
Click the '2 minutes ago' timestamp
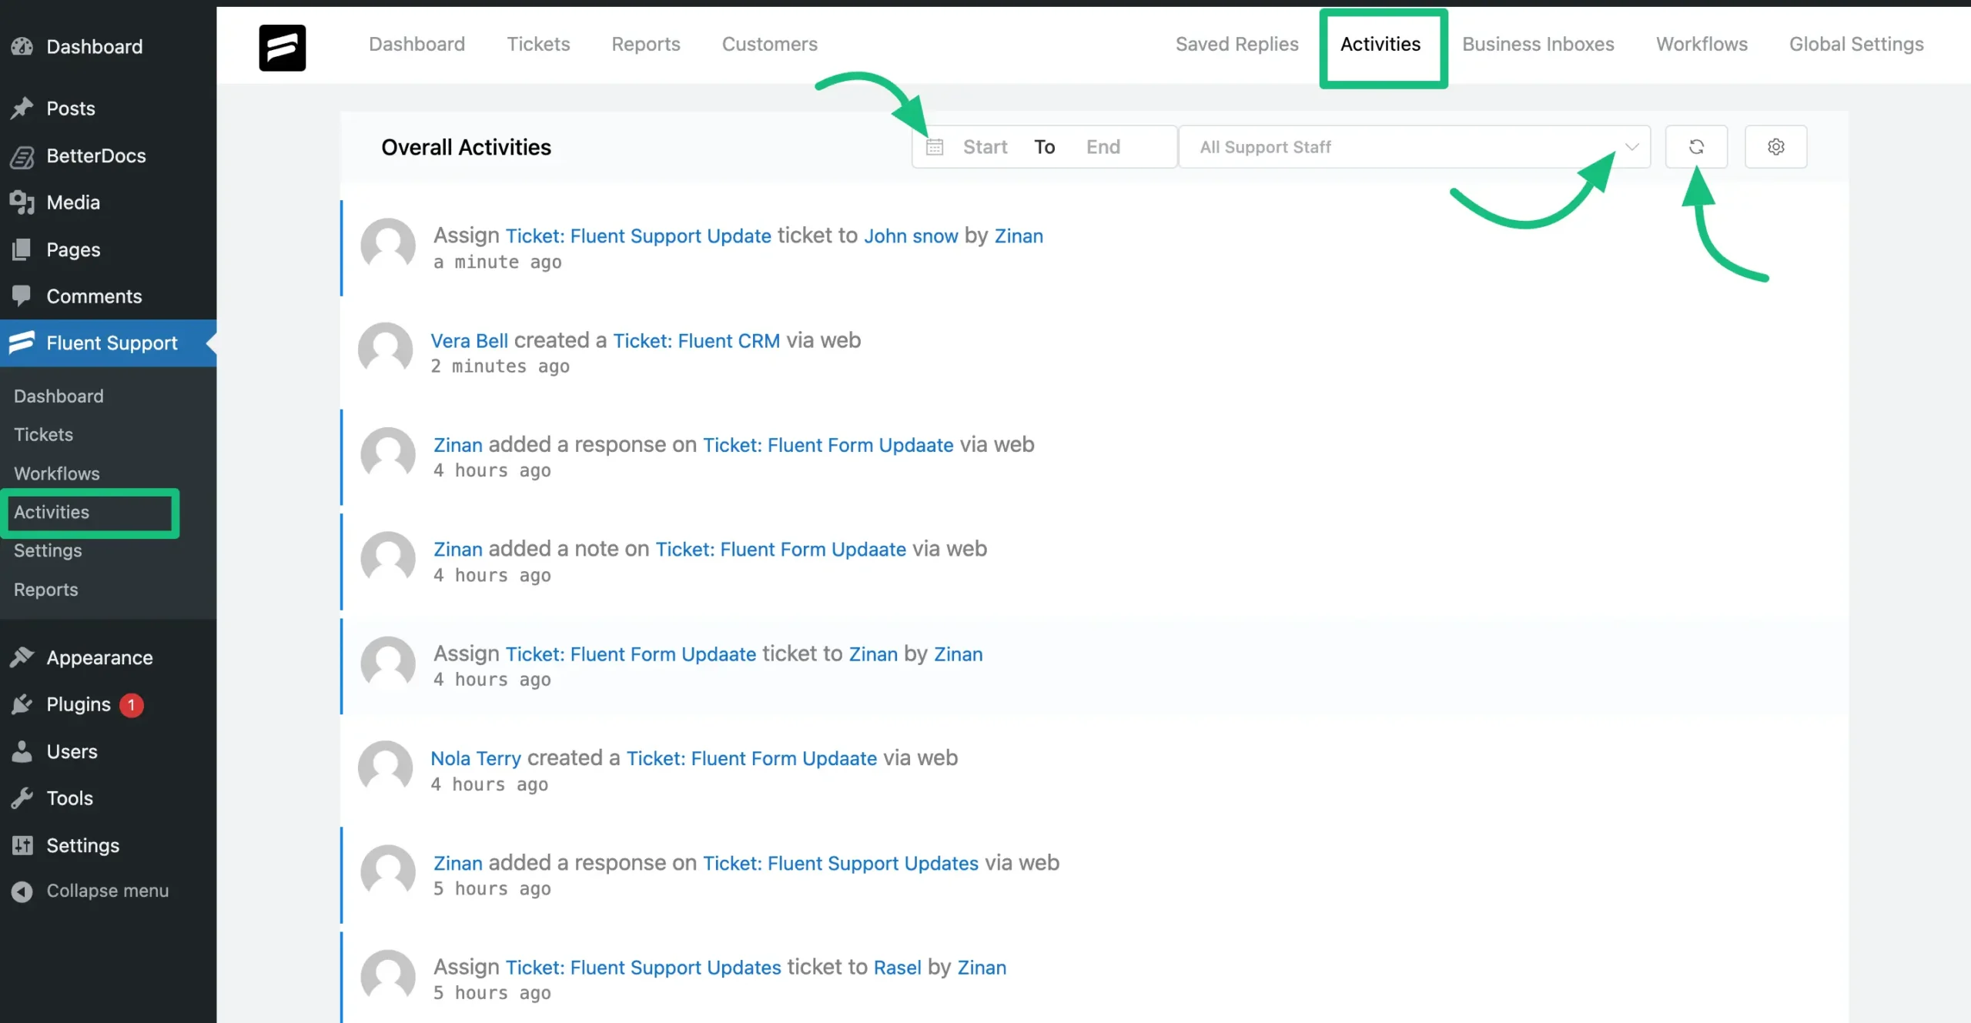[x=500, y=366]
